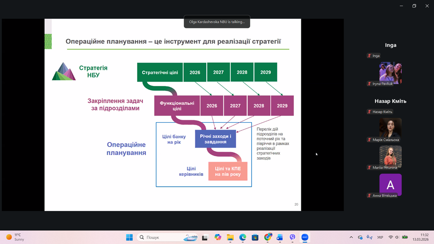Open the clock and date panel

point(420,237)
